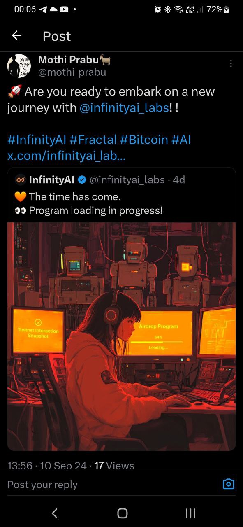
Task: Open the #InfinityAI hashtag
Action: (37, 140)
